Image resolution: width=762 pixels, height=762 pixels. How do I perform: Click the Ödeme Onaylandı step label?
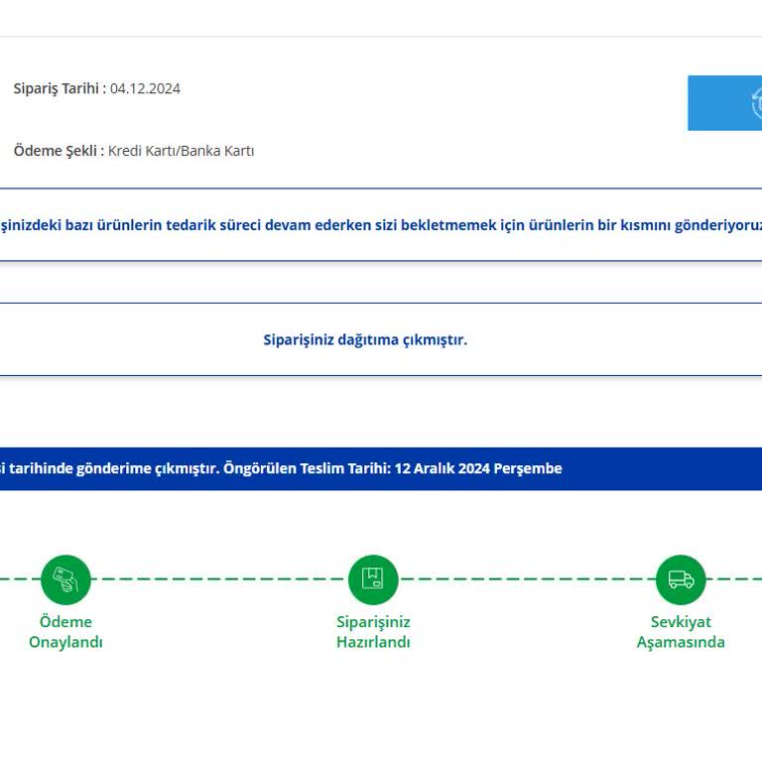pyautogui.click(x=65, y=632)
